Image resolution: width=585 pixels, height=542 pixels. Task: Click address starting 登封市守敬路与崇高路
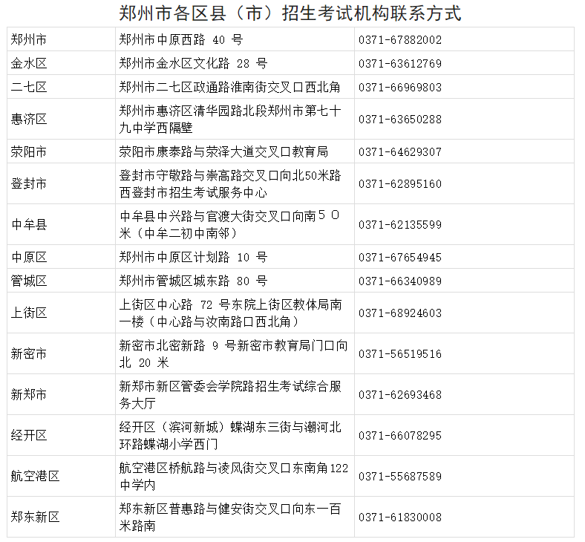[x=230, y=184]
